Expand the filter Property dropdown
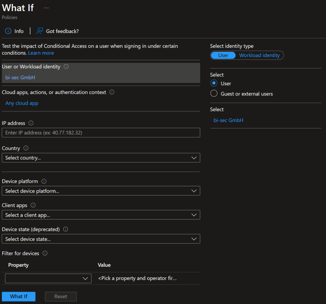The image size is (326, 304). pyautogui.click(x=48, y=278)
